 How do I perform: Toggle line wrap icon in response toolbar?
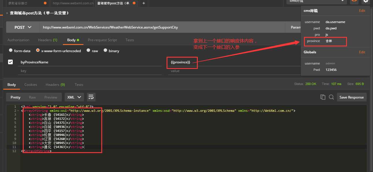point(91,97)
